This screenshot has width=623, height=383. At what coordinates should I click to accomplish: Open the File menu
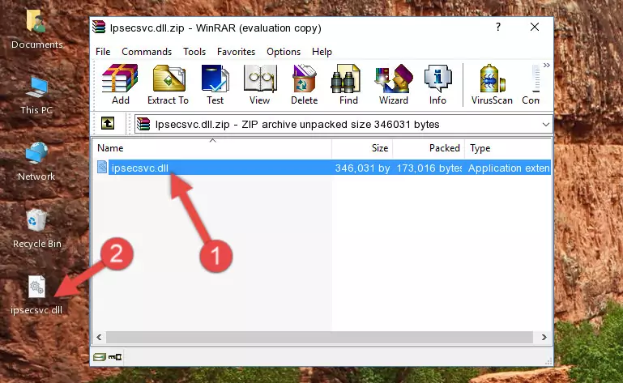[103, 52]
